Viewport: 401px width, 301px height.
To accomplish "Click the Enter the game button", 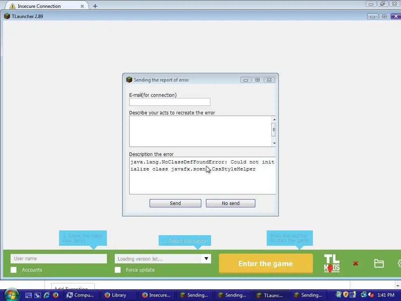I will click(266, 263).
